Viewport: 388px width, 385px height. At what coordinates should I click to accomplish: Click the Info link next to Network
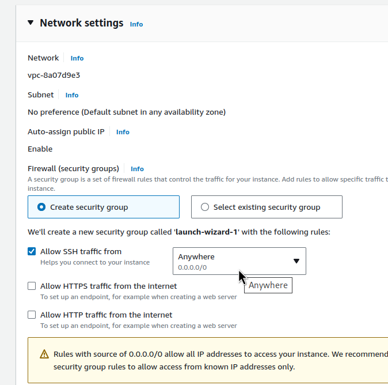[x=77, y=58]
